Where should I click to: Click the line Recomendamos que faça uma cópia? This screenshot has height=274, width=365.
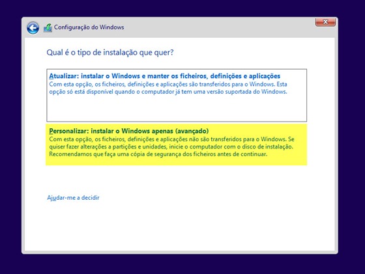point(158,154)
